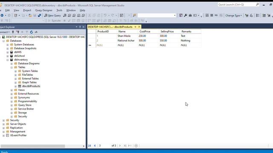Open the Change Type dropdown

(233, 15)
